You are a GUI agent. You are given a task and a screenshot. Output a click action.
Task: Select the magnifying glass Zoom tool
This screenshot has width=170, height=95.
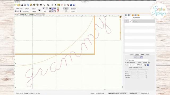point(44,5)
